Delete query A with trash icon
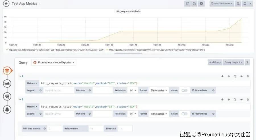Screen dimensions: 256x140 pyautogui.click(x=247, y=76)
